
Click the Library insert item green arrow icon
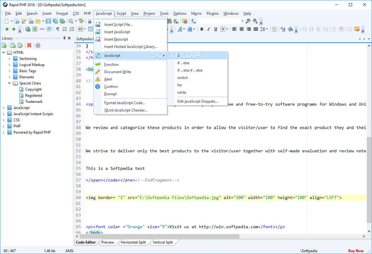(5, 45)
